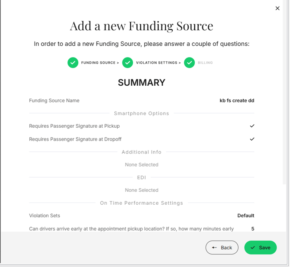Click 'None Selected' under EDI section
This screenshot has width=290, height=267.
(142, 190)
